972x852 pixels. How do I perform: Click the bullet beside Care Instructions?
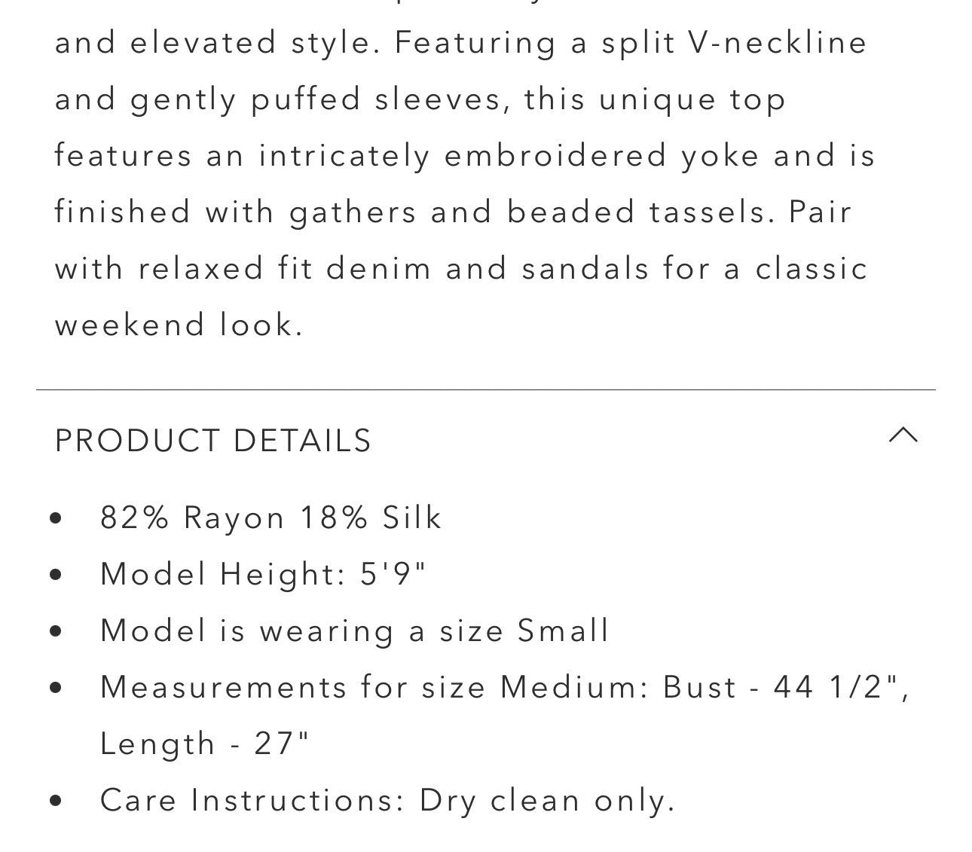coord(55,801)
